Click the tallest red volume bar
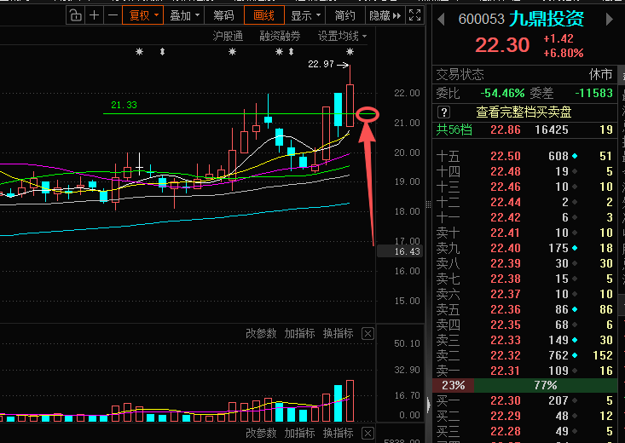 (350, 400)
